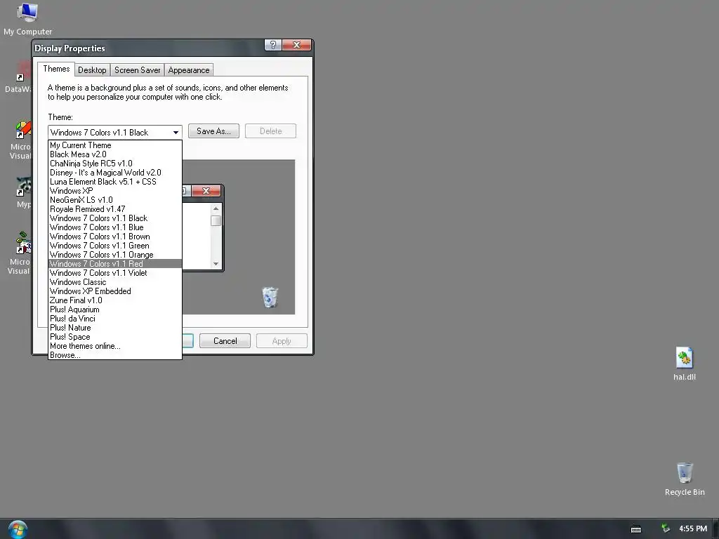Pick Windows 7 Colors v1.1 Orange
The image size is (719, 539).
[x=115, y=255]
